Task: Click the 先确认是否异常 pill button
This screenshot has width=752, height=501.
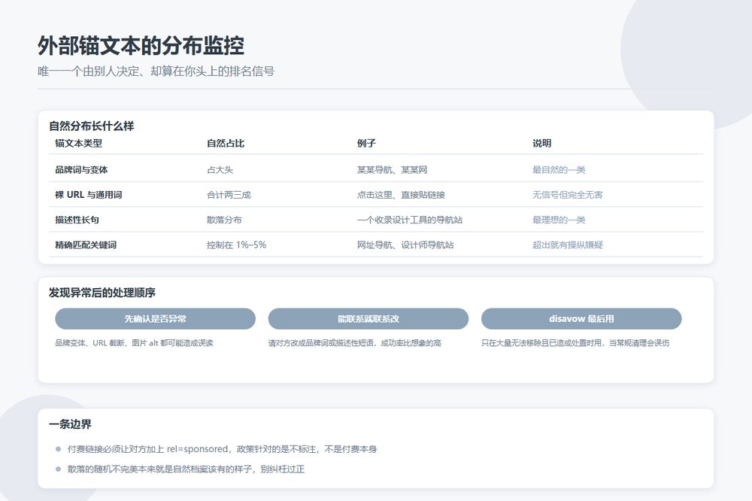Action: point(156,319)
